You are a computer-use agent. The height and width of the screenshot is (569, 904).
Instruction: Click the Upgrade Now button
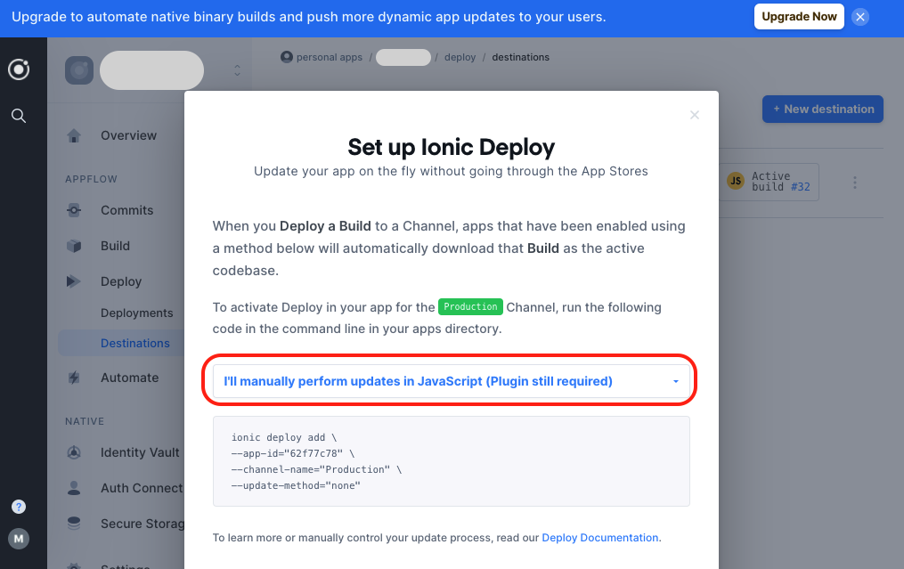coord(799,17)
